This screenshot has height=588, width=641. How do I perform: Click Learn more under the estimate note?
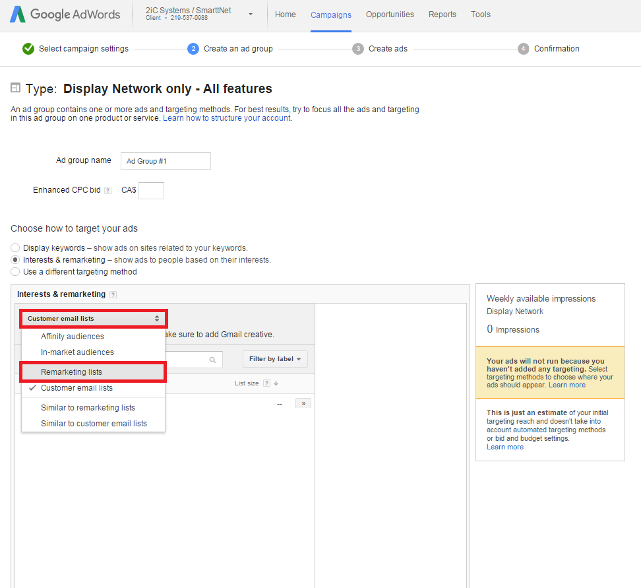tap(505, 447)
